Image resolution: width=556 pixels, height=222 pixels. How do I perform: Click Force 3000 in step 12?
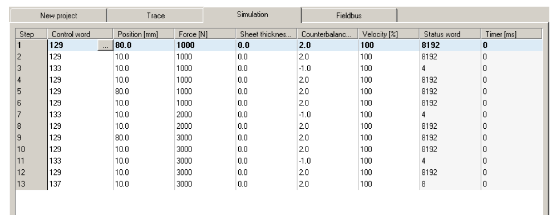click(205, 173)
